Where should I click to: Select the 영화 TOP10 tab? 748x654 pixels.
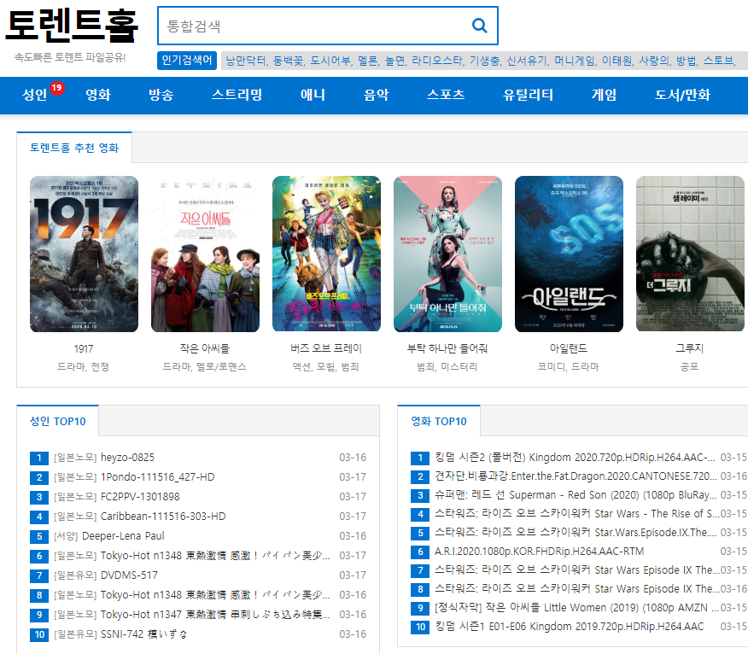pos(439,421)
